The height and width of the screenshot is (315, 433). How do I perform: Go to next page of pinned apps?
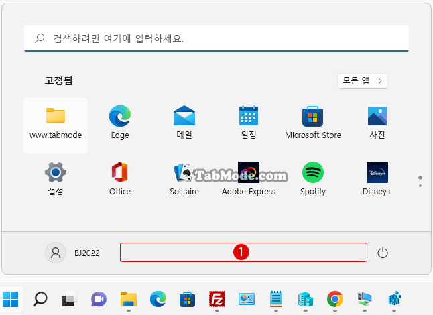pos(420,186)
